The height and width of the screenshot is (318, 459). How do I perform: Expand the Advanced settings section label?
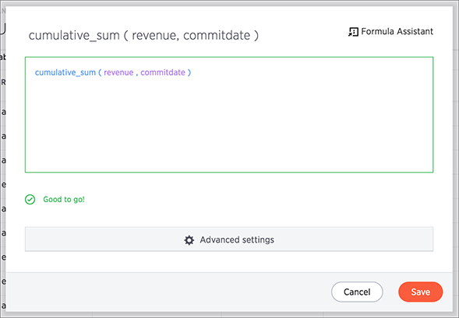click(x=237, y=239)
